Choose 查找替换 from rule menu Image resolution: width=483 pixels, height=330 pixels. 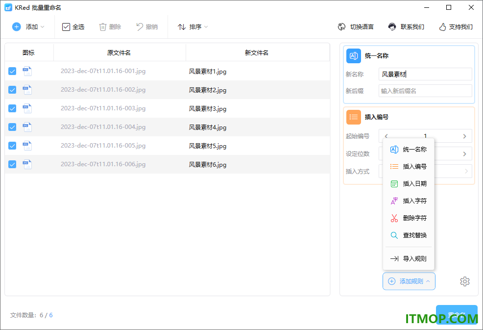click(x=409, y=235)
